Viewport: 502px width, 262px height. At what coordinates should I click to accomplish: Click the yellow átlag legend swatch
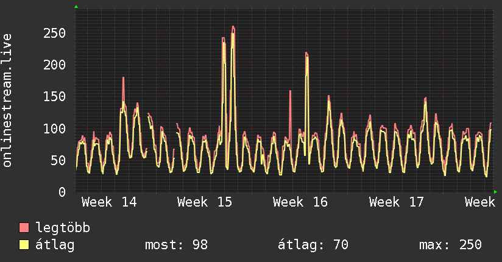[24, 245]
